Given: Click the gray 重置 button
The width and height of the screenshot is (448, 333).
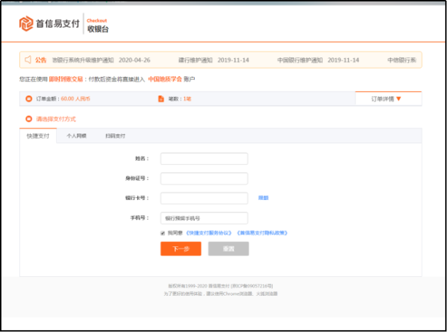Looking at the screenshot, I should coord(228,249).
